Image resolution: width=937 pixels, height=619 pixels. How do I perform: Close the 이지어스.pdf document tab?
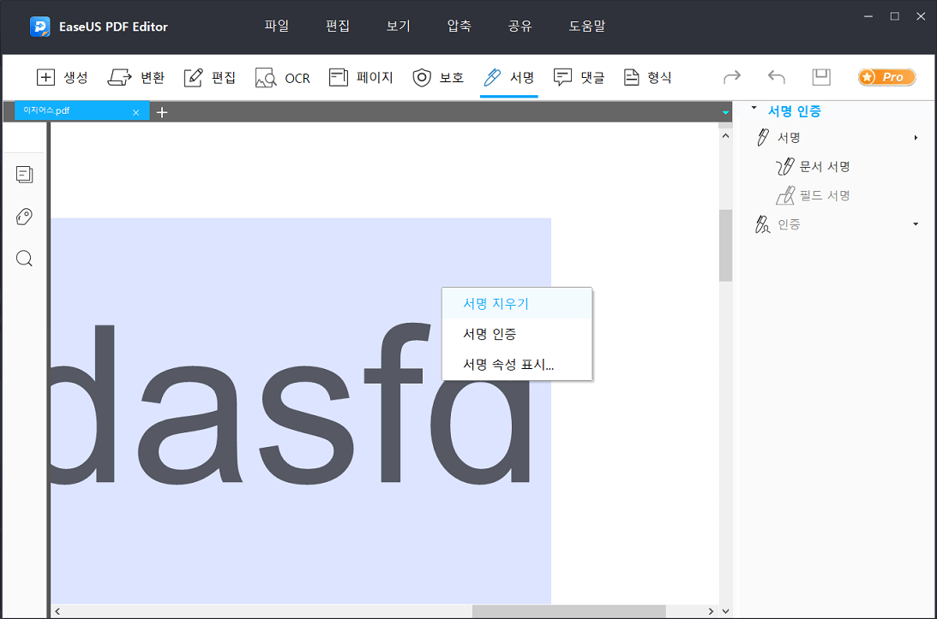pyautogui.click(x=135, y=111)
